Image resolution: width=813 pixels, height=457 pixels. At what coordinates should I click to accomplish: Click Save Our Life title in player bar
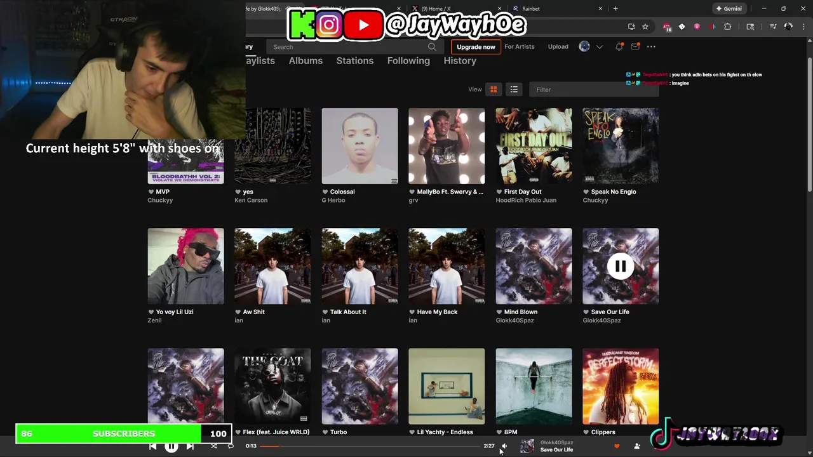(556, 450)
